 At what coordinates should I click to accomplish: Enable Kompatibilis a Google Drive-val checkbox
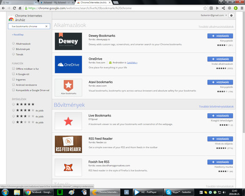point(13,90)
